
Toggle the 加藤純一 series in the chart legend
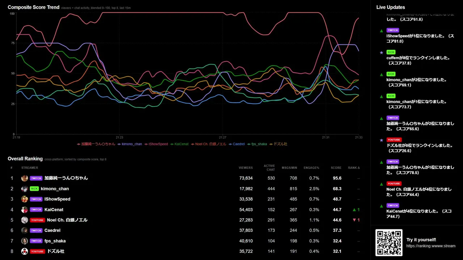(x=96, y=144)
